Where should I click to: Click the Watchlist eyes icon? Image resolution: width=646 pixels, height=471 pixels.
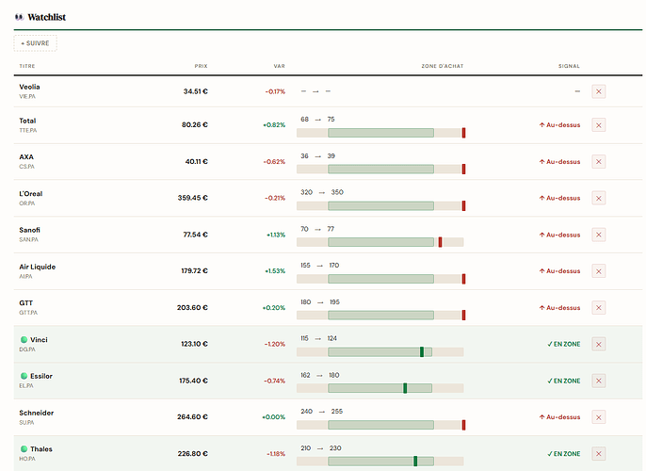[x=19, y=17]
